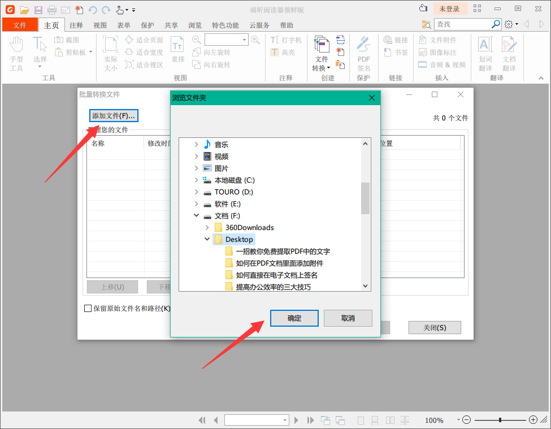This screenshot has width=551, height=429.
Task: Open the 文件转换 dropdown arrow
Action: coord(328,68)
